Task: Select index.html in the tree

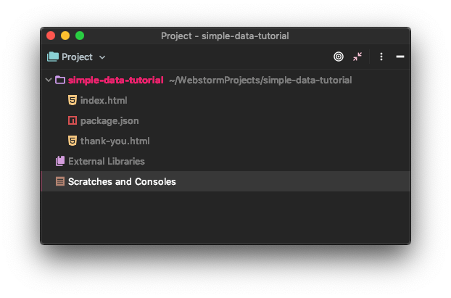Action: point(104,100)
